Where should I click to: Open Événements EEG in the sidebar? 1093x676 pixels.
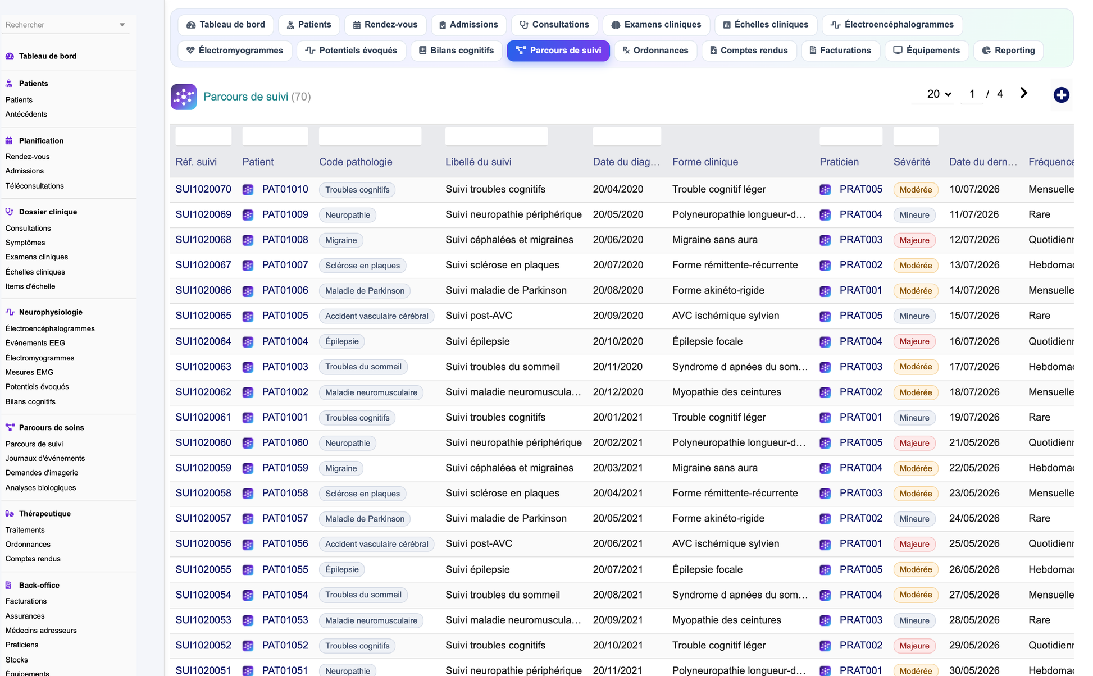35,343
